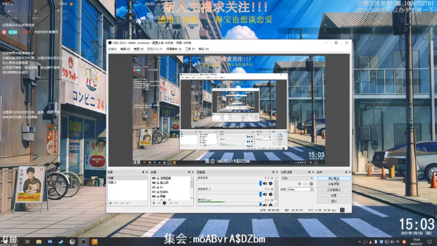Click the OBS icon in the taskbar
Viewport: 437px width, 246px height.
(83, 241)
